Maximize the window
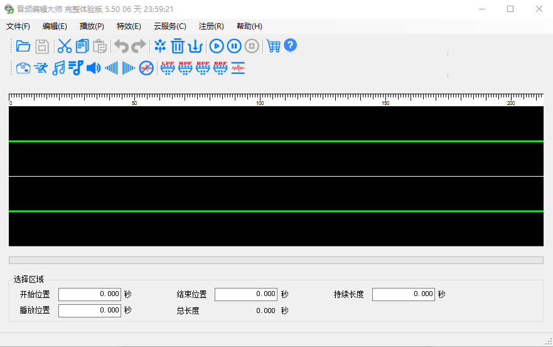Image resolution: width=553 pixels, height=347 pixels. [x=510, y=9]
